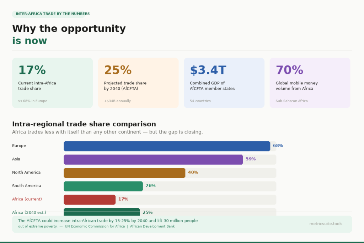This screenshot has width=364, height=243.
Task: Select the Africa (2040 est.) bar
Action: 102,211
